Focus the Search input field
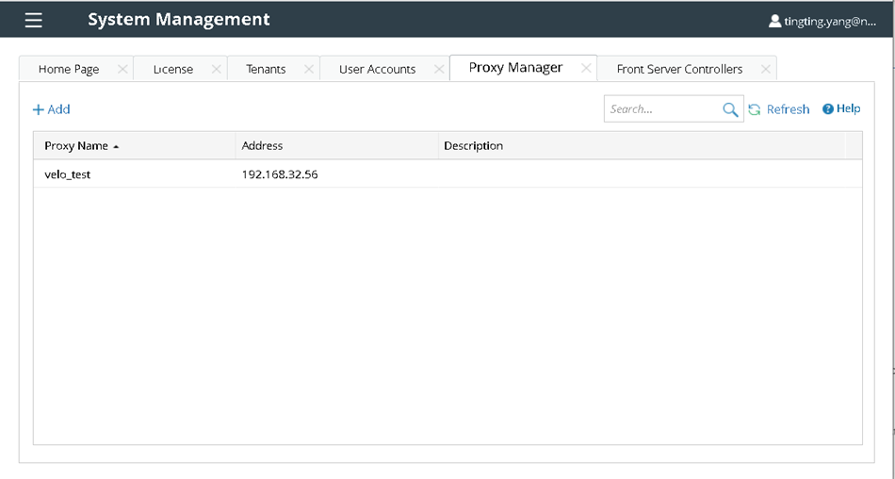The height and width of the screenshot is (479, 895). (661, 109)
